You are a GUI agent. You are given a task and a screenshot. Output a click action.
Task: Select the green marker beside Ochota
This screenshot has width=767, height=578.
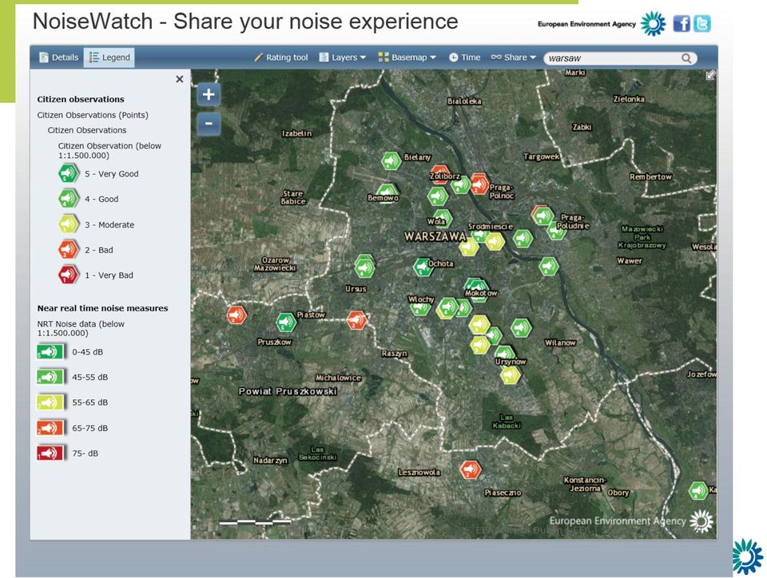[x=422, y=267]
